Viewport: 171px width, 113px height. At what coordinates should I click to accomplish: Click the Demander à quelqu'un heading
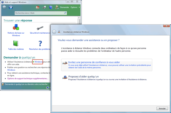(x=19, y=57)
